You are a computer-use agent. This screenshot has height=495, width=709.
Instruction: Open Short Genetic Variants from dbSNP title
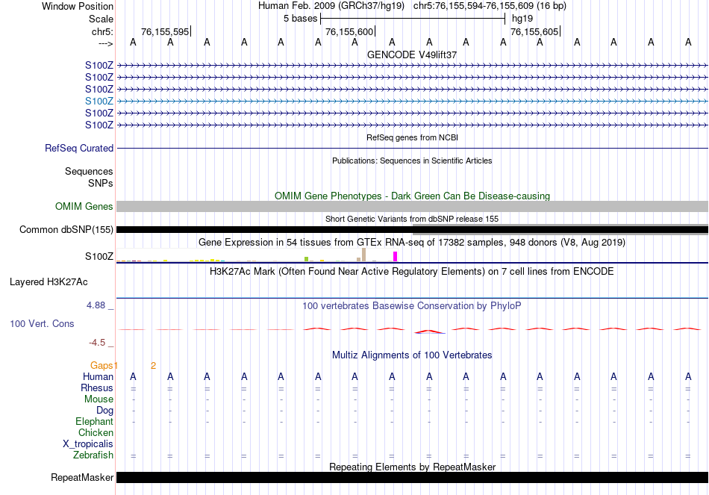[412, 219]
